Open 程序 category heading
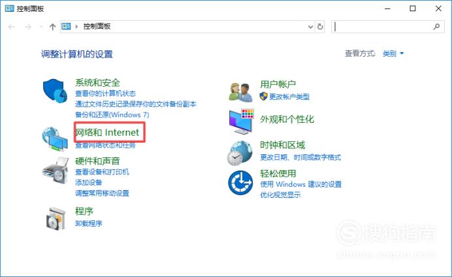This screenshot has width=452, height=277. click(84, 211)
